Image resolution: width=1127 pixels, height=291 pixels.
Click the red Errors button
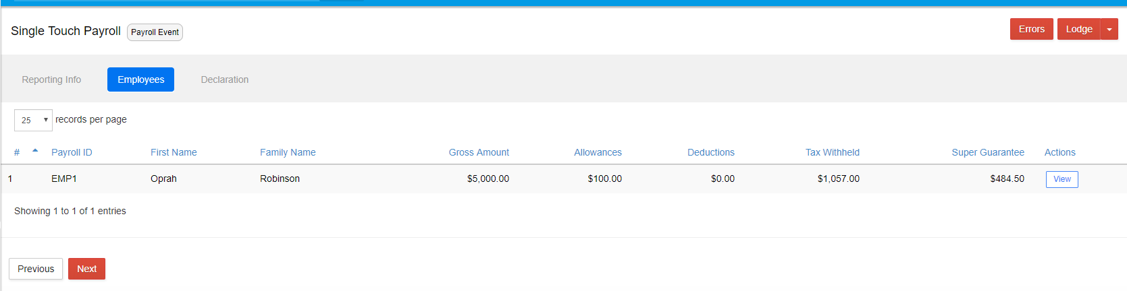click(x=1031, y=29)
